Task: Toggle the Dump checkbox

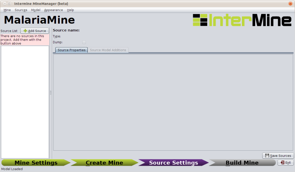Action: pos(84,42)
